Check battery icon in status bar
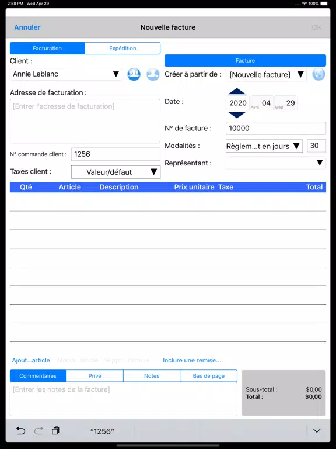 coord(324,4)
